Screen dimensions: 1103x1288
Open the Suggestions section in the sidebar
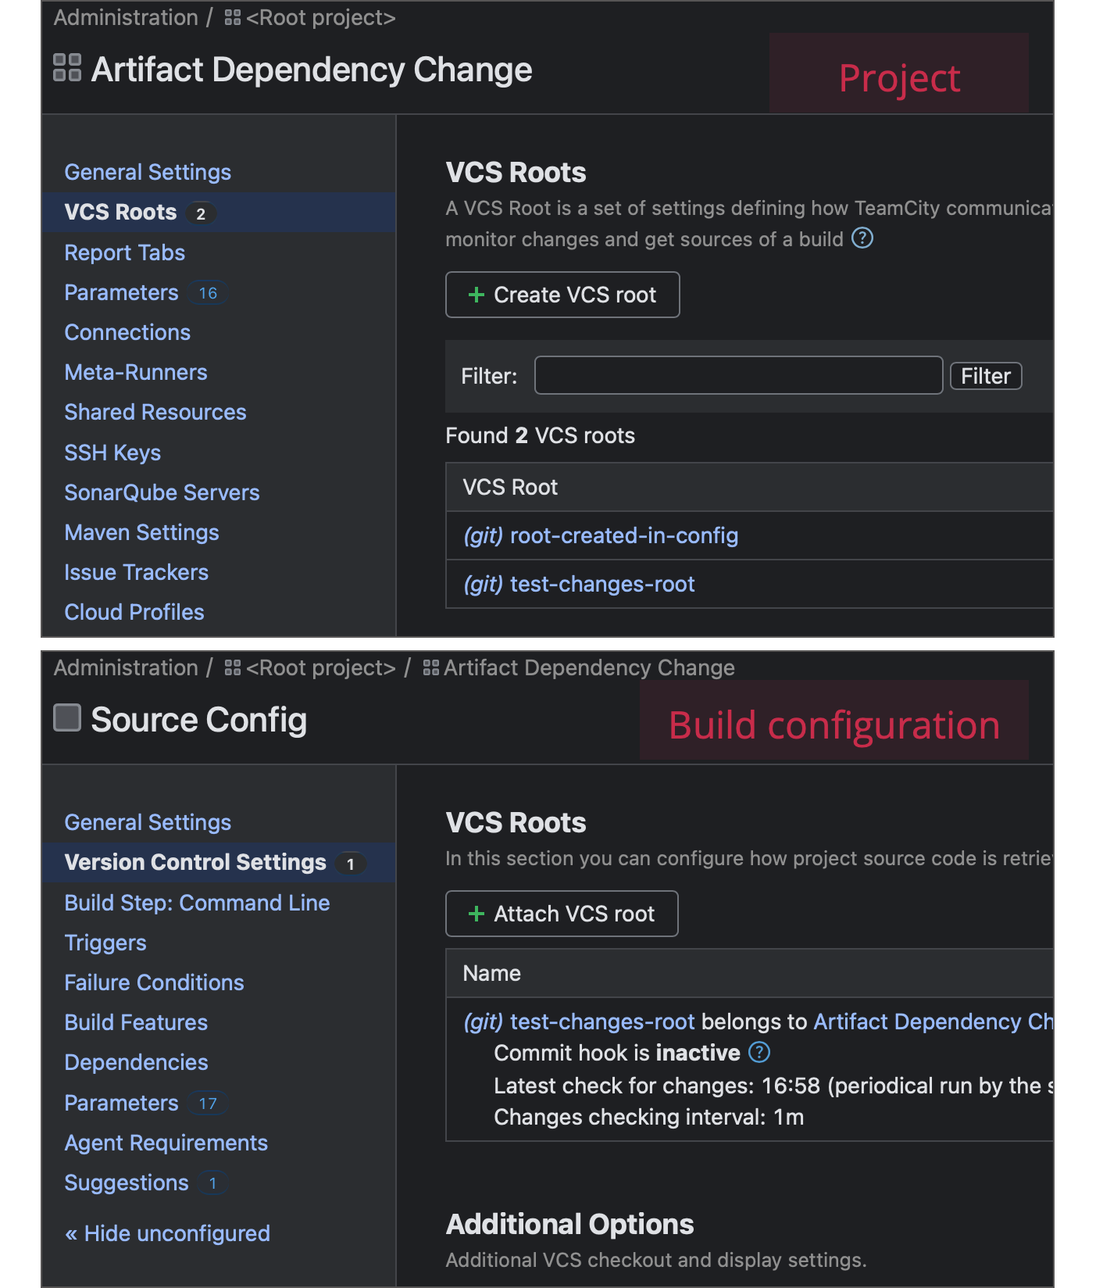click(126, 1182)
